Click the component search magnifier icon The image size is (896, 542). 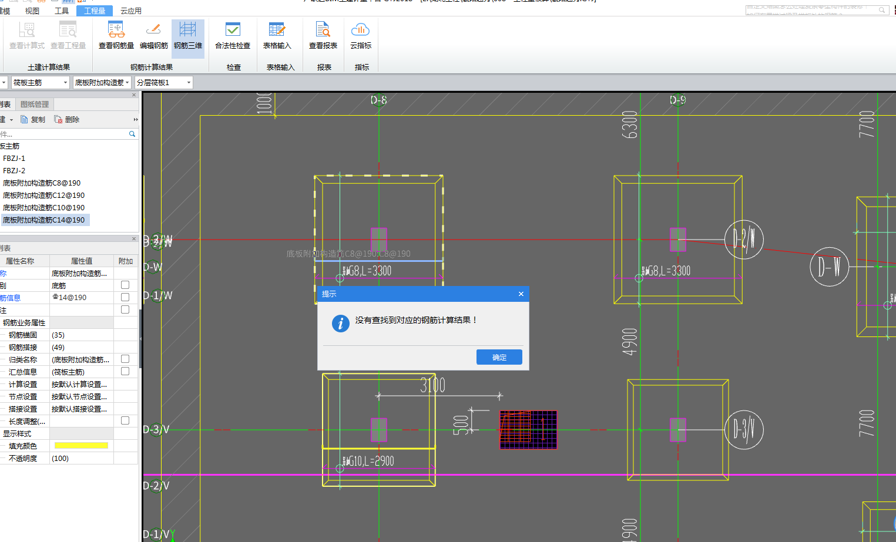(x=132, y=134)
